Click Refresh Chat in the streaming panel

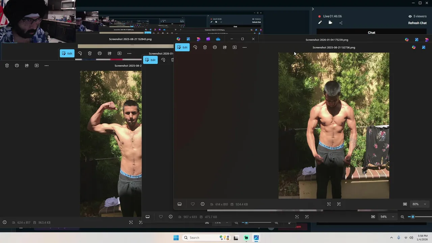[x=417, y=23]
